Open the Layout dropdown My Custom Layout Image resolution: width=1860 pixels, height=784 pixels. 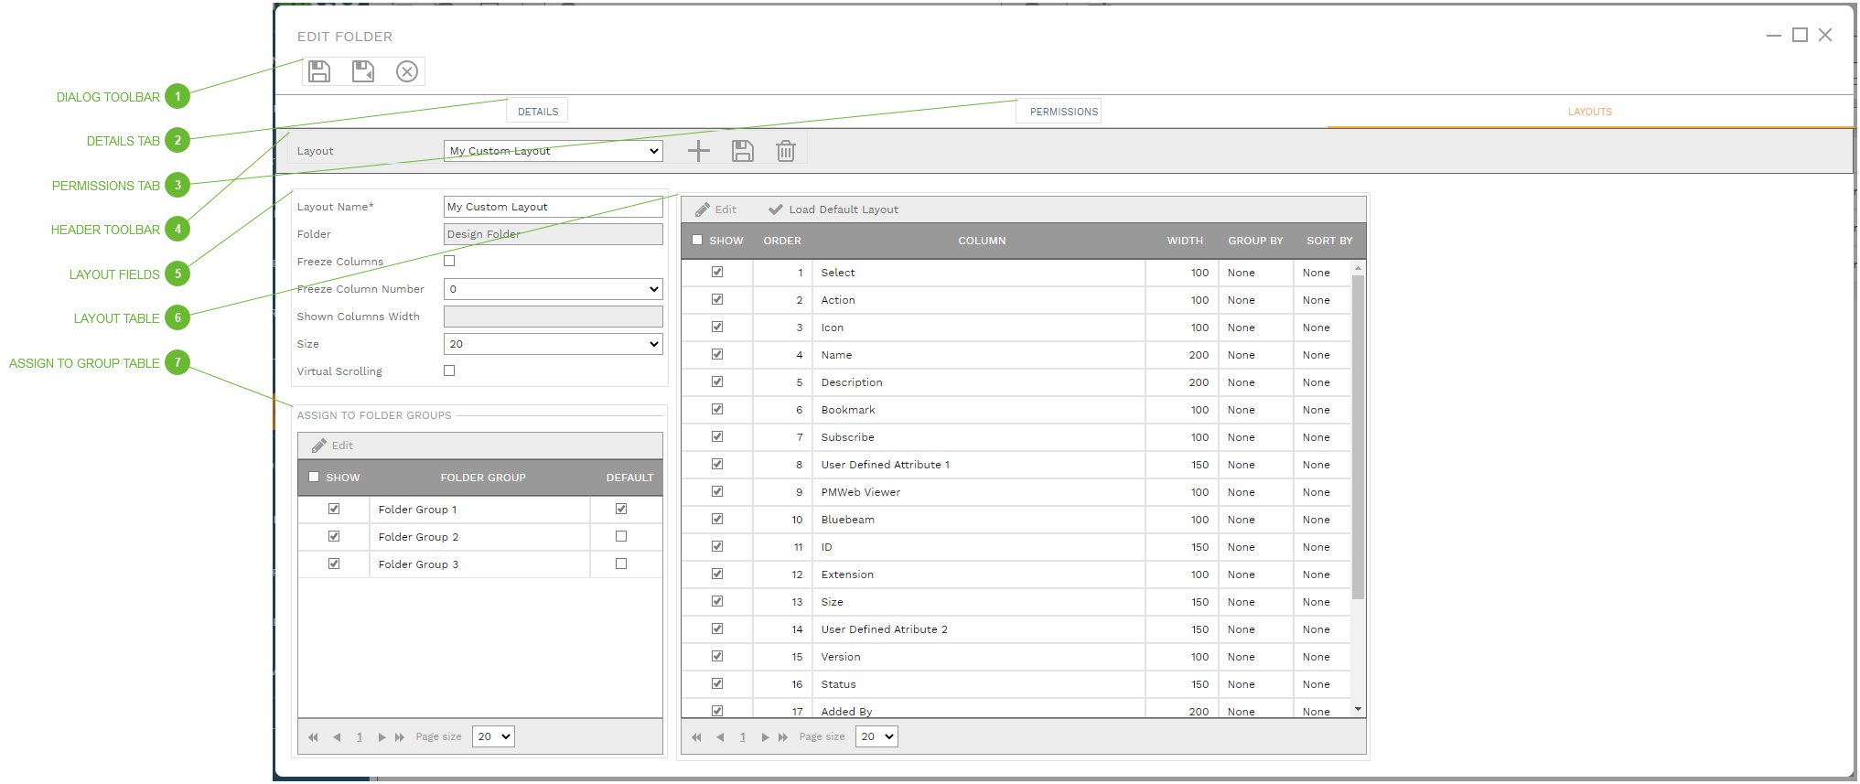[x=554, y=151]
